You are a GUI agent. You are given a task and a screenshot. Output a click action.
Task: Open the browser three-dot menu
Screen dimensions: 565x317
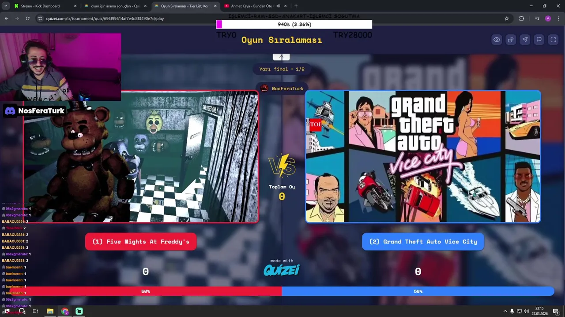[x=558, y=18]
